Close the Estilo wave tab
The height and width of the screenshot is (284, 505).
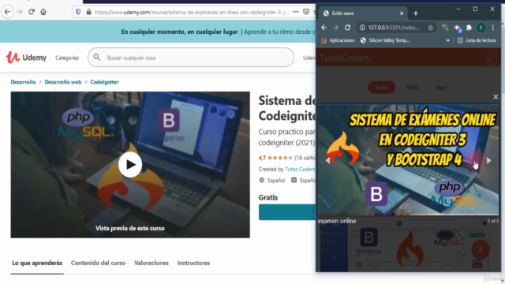pyautogui.click(x=402, y=13)
